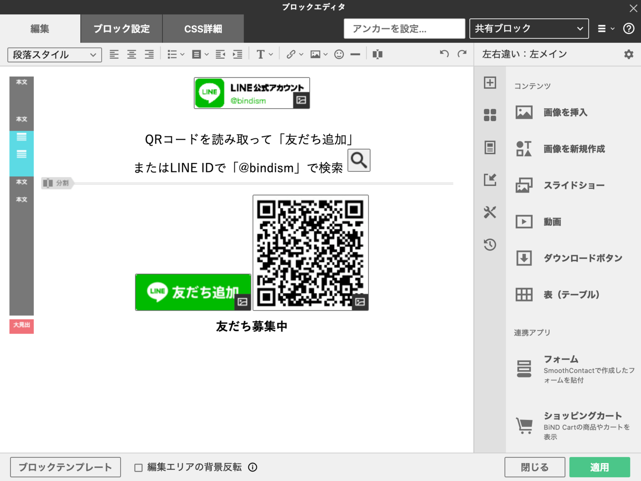Click the 友だち募集中 heading text

[x=252, y=326]
